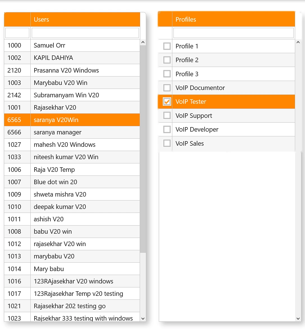Click the Profile 2 label
305x329 pixels.
187,60
